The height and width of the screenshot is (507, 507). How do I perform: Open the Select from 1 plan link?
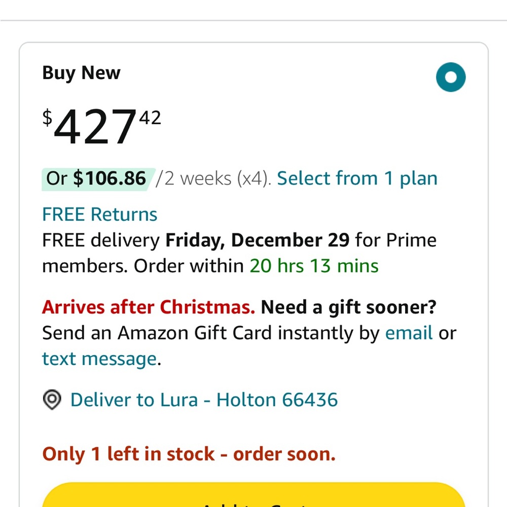click(357, 178)
